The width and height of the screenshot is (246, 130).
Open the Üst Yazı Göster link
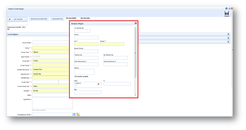[71, 18]
